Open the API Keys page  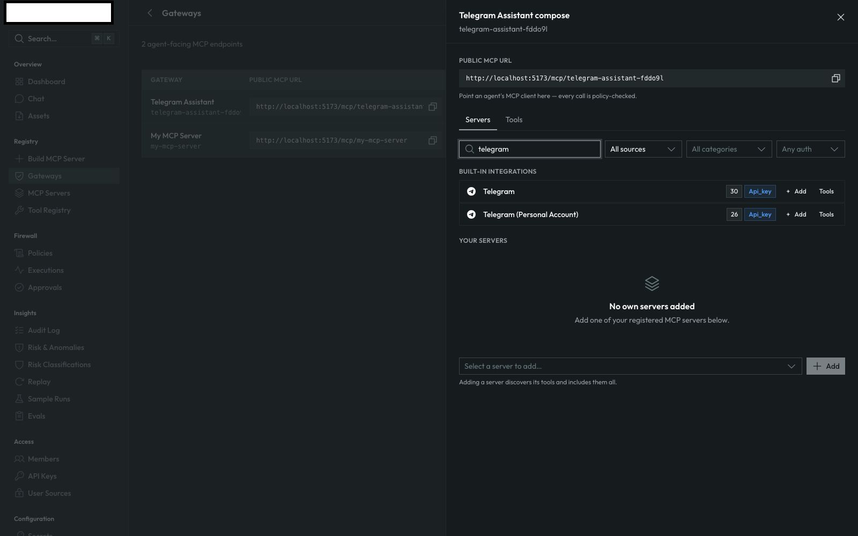(x=64, y=476)
